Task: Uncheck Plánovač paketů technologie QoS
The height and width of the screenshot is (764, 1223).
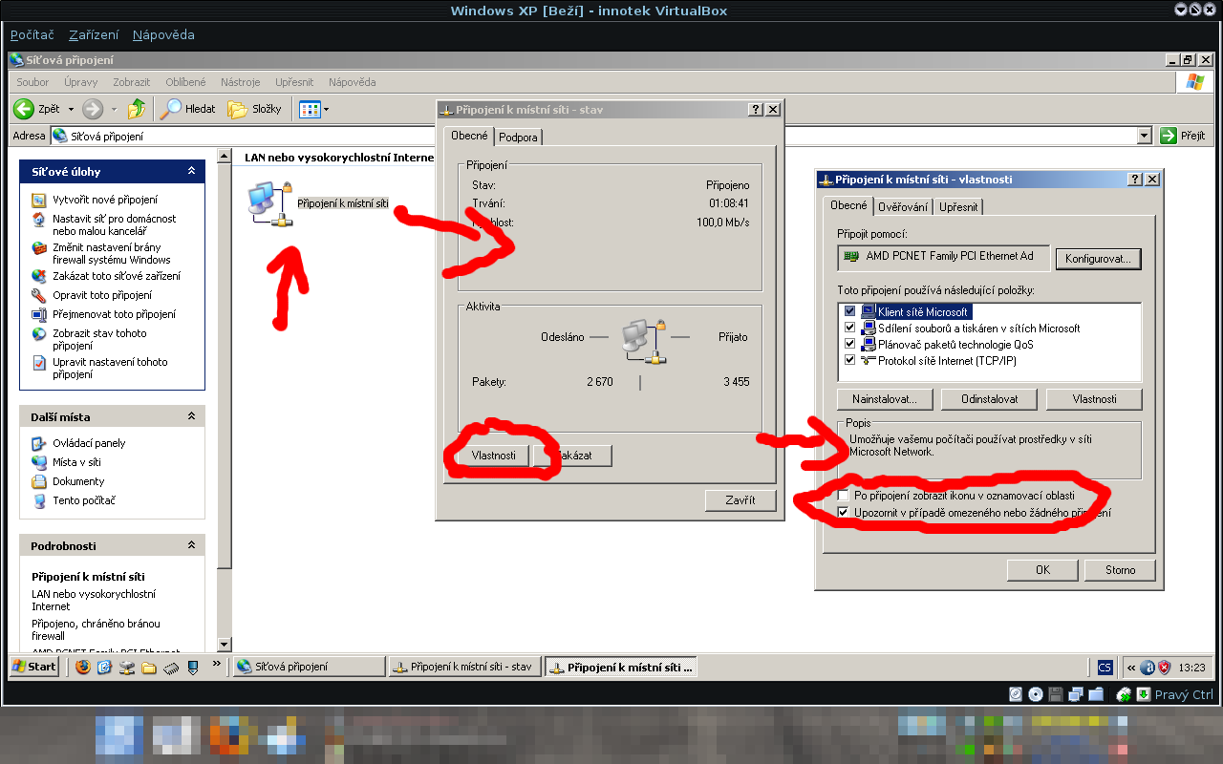Action: tap(850, 344)
